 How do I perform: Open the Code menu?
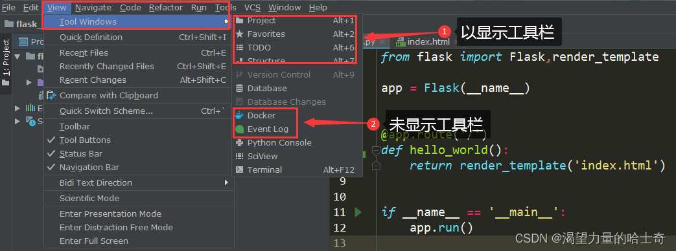(131, 7)
